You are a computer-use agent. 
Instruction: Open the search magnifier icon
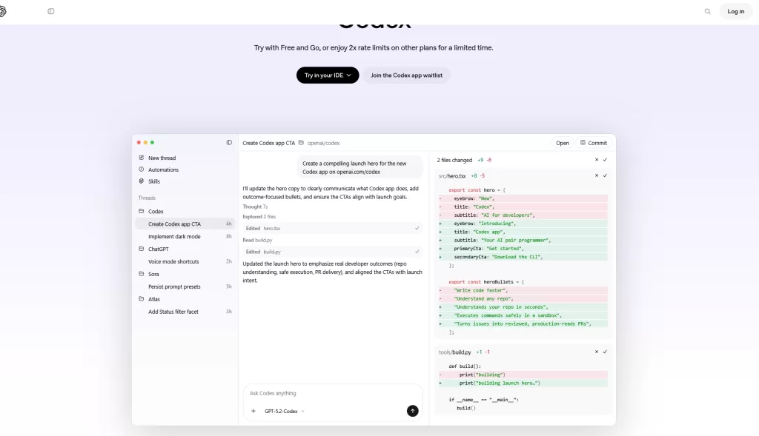(x=707, y=11)
